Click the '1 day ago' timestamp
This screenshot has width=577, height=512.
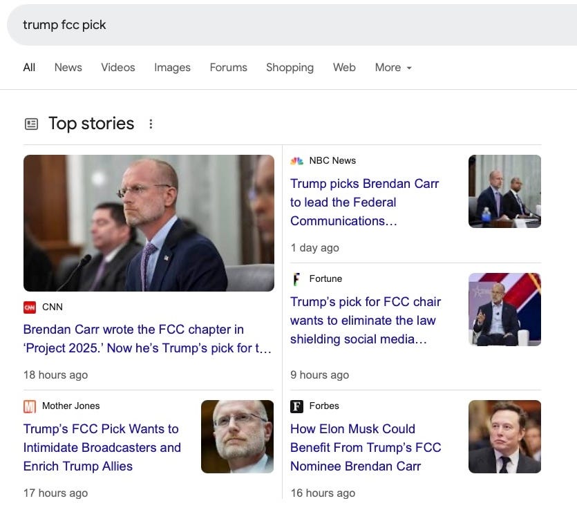click(314, 248)
